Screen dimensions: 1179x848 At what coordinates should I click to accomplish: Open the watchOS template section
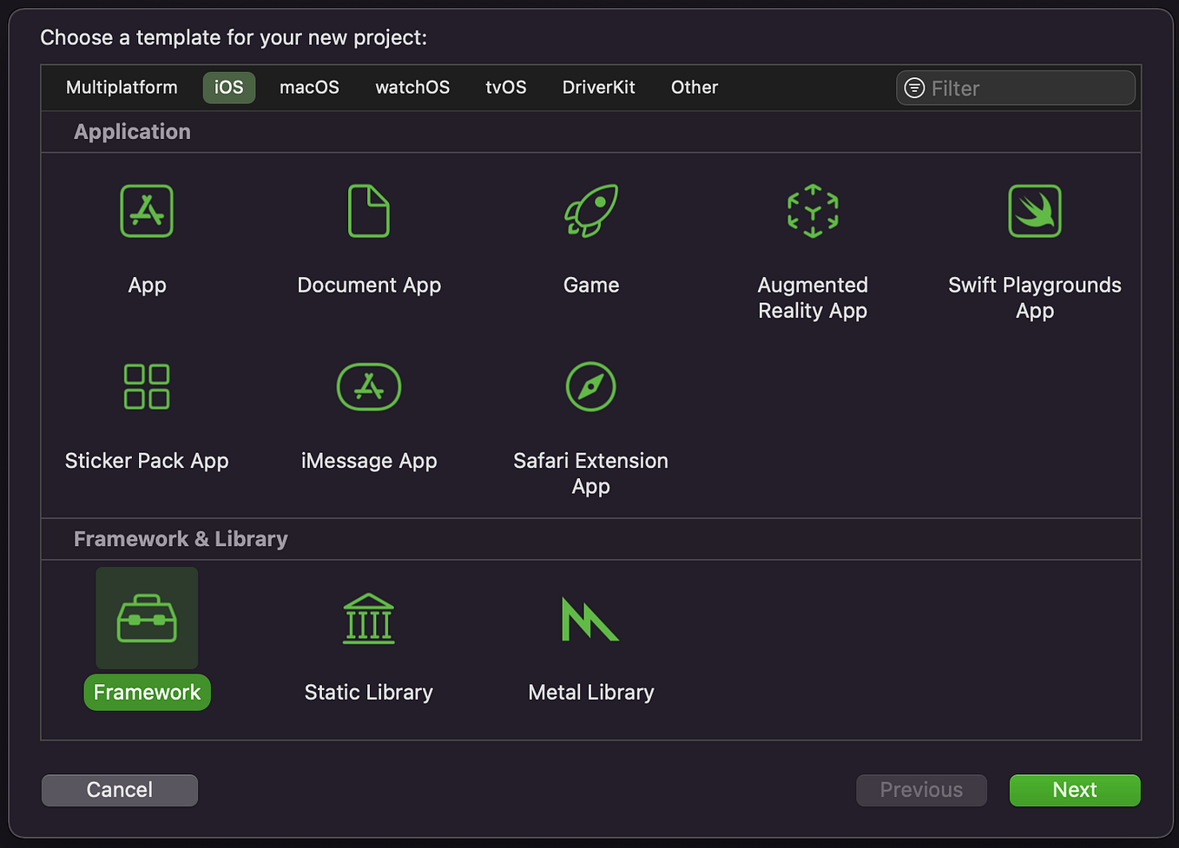pyautogui.click(x=412, y=87)
